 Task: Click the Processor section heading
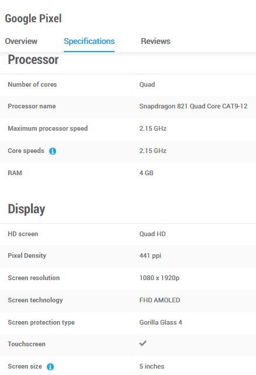(x=33, y=60)
